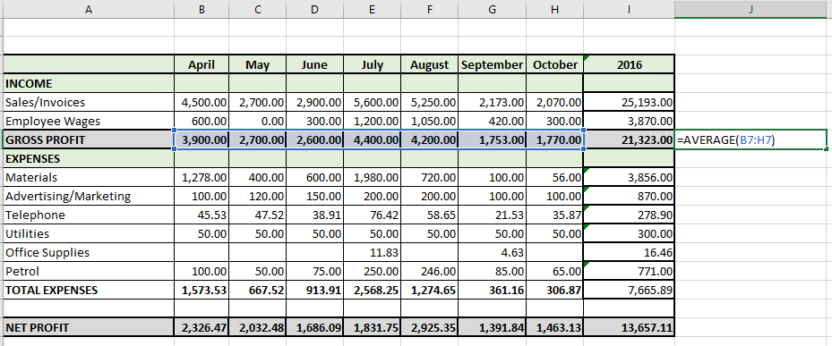Select the May header cell

pos(258,64)
